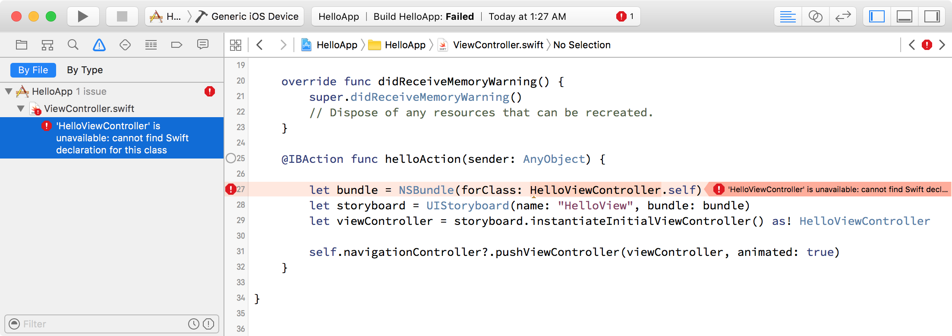The width and height of the screenshot is (952, 336).
Task: Open the Test navigator
Action: [x=125, y=45]
